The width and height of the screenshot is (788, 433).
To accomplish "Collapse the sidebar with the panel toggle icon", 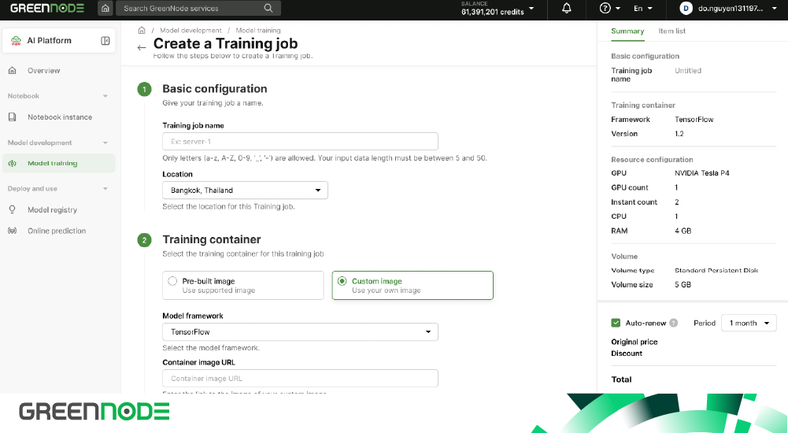I will pos(105,41).
